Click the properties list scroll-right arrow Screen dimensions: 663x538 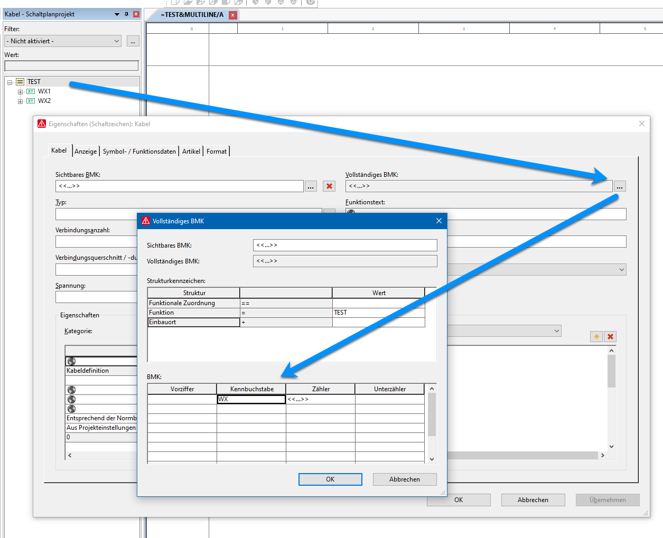tap(603, 455)
